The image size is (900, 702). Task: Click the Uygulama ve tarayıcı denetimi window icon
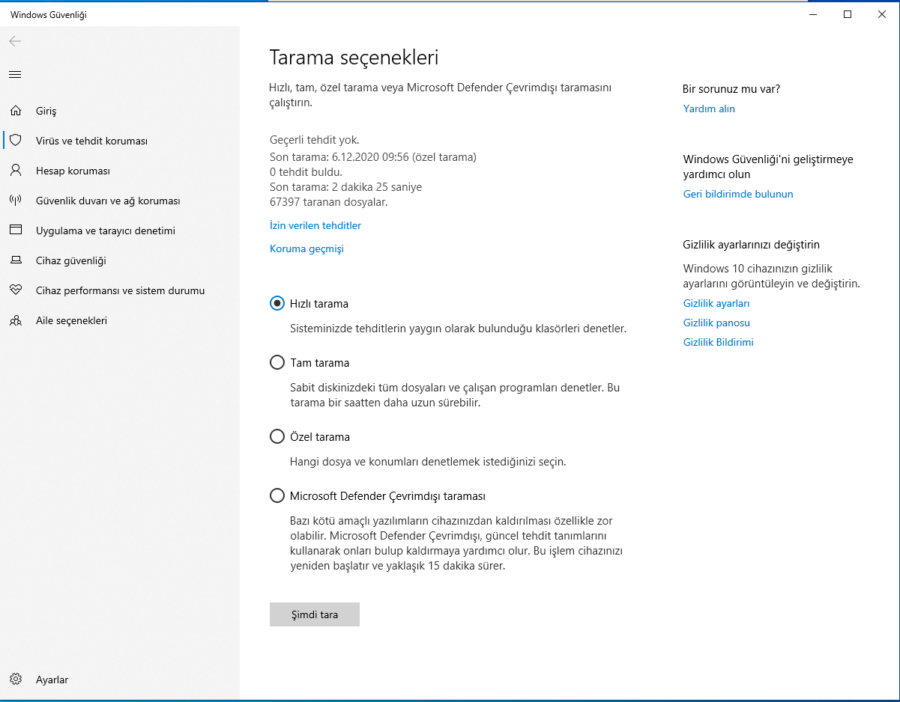click(x=15, y=231)
